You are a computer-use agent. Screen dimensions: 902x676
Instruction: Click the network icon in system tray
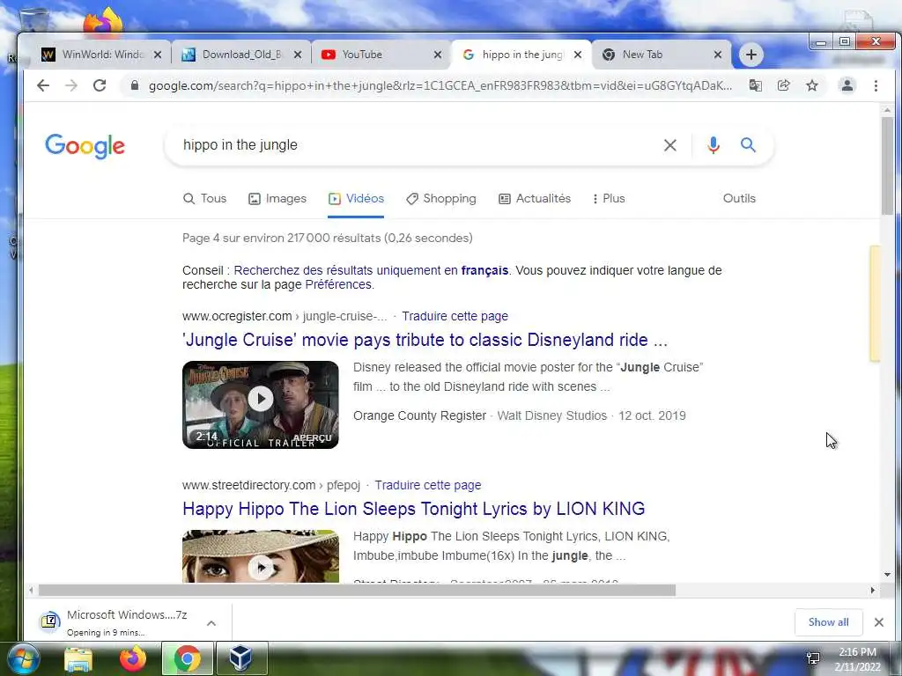813,658
